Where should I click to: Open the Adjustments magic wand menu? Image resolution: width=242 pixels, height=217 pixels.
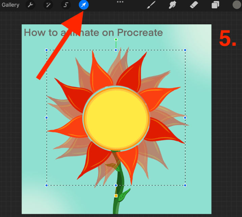click(x=48, y=5)
